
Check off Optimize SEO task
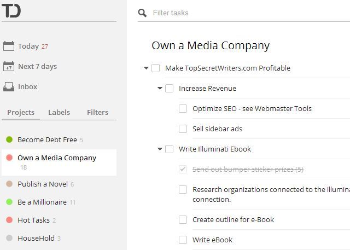tap(183, 109)
